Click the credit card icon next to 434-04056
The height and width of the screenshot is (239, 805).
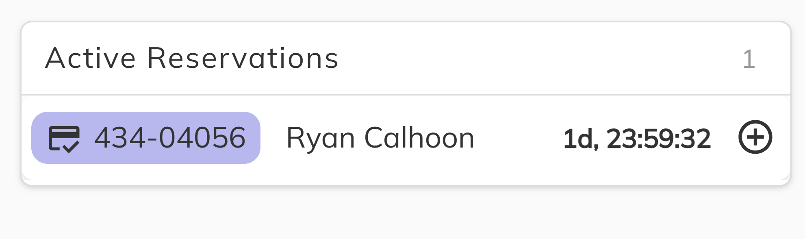[64, 139]
